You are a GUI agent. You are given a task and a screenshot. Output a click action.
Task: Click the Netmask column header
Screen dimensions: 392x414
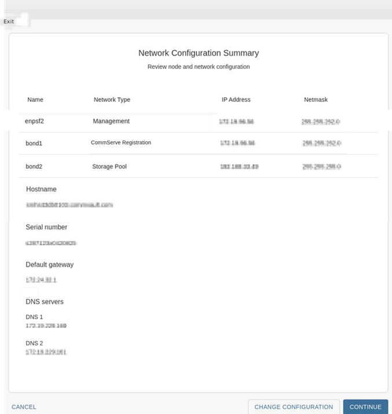click(316, 99)
